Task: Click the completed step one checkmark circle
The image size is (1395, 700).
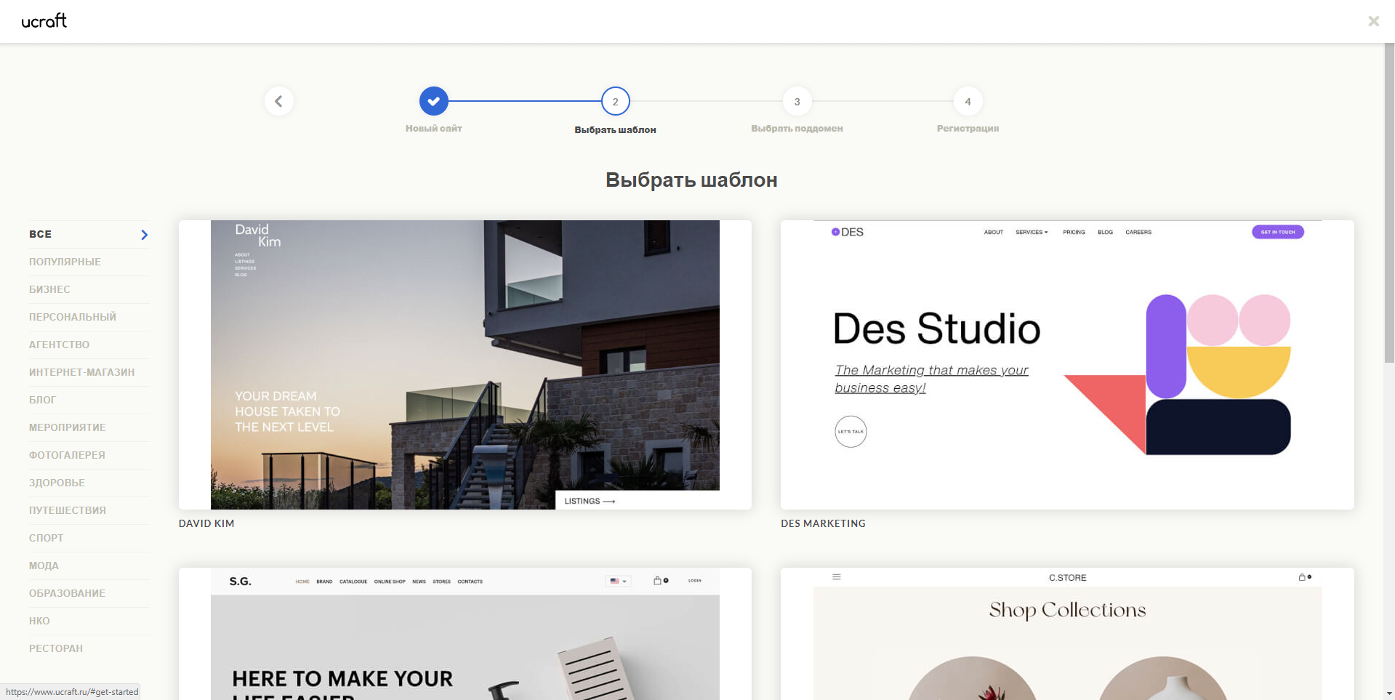Action: click(434, 101)
